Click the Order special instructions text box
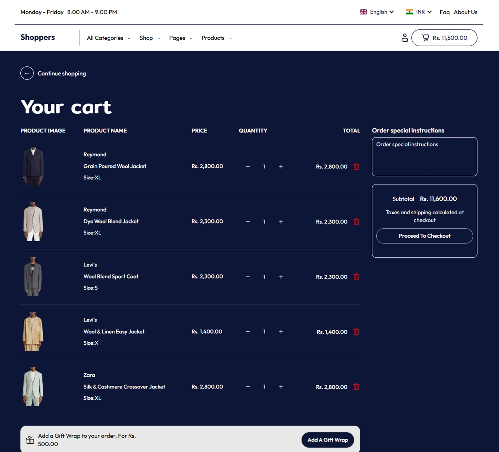Screen dimensions: 499x452 pos(424,157)
